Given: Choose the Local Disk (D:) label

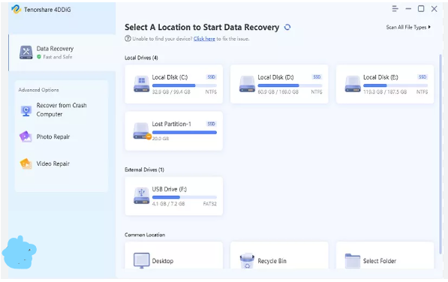Looking at the screenshot, I should coord(275,77).
